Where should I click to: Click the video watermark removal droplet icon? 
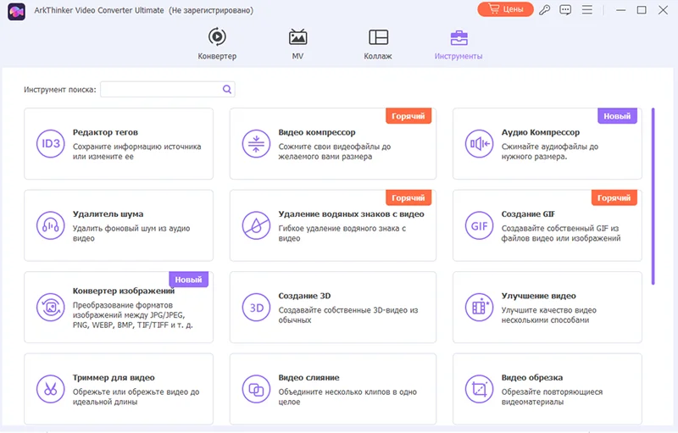tap(257, 225)
